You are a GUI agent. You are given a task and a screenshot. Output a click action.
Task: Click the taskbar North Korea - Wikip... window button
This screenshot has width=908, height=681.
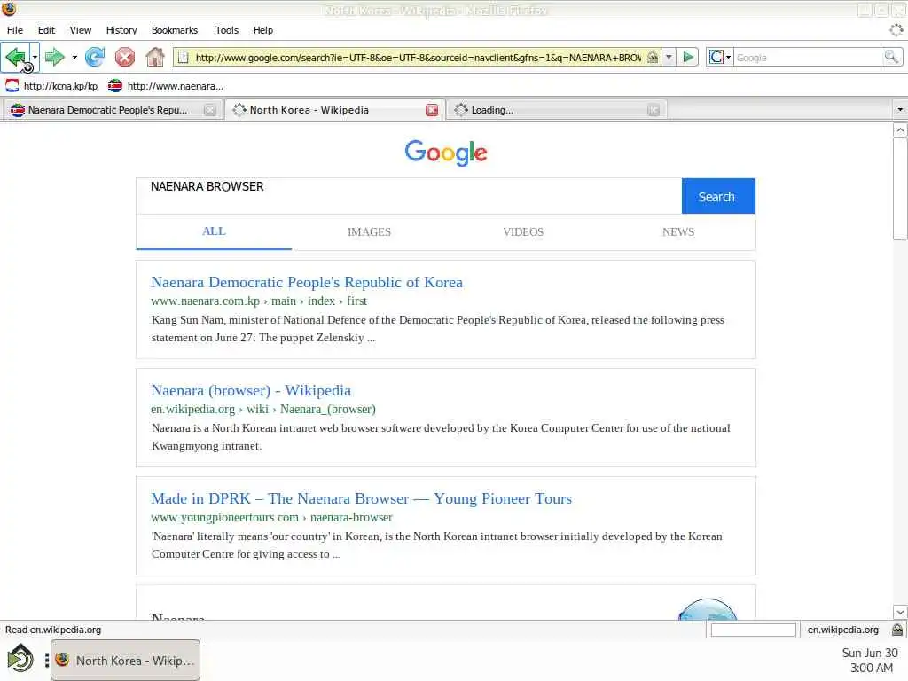point(126,660)
